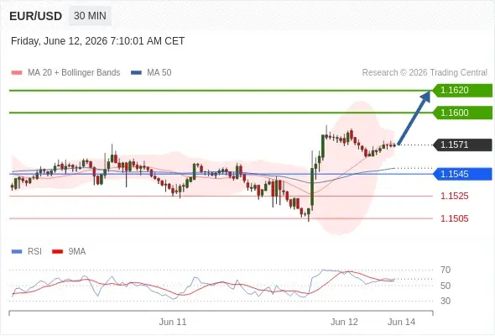Select the 1.1620 resistance price tag
This screenshot has height=336, width=495.
click(462, 91)
